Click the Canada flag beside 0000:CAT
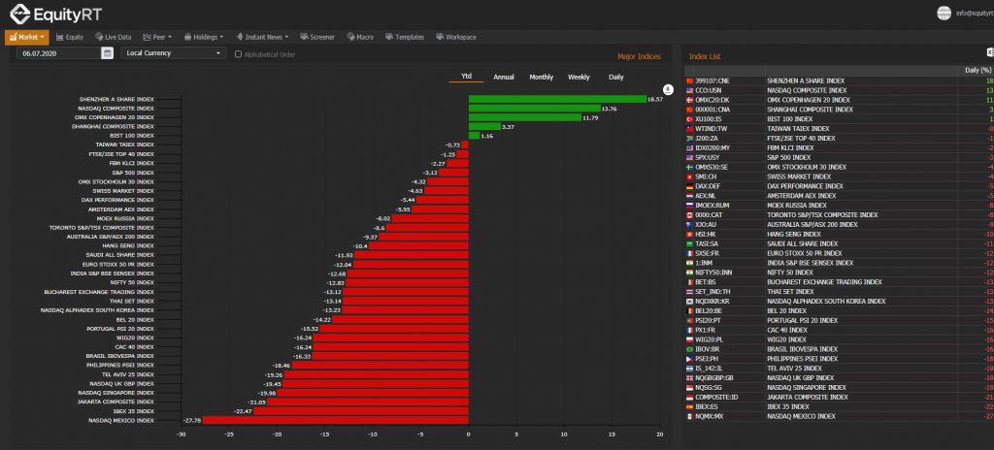This screenshot has width=994, height=450. [x=690, y=215]
